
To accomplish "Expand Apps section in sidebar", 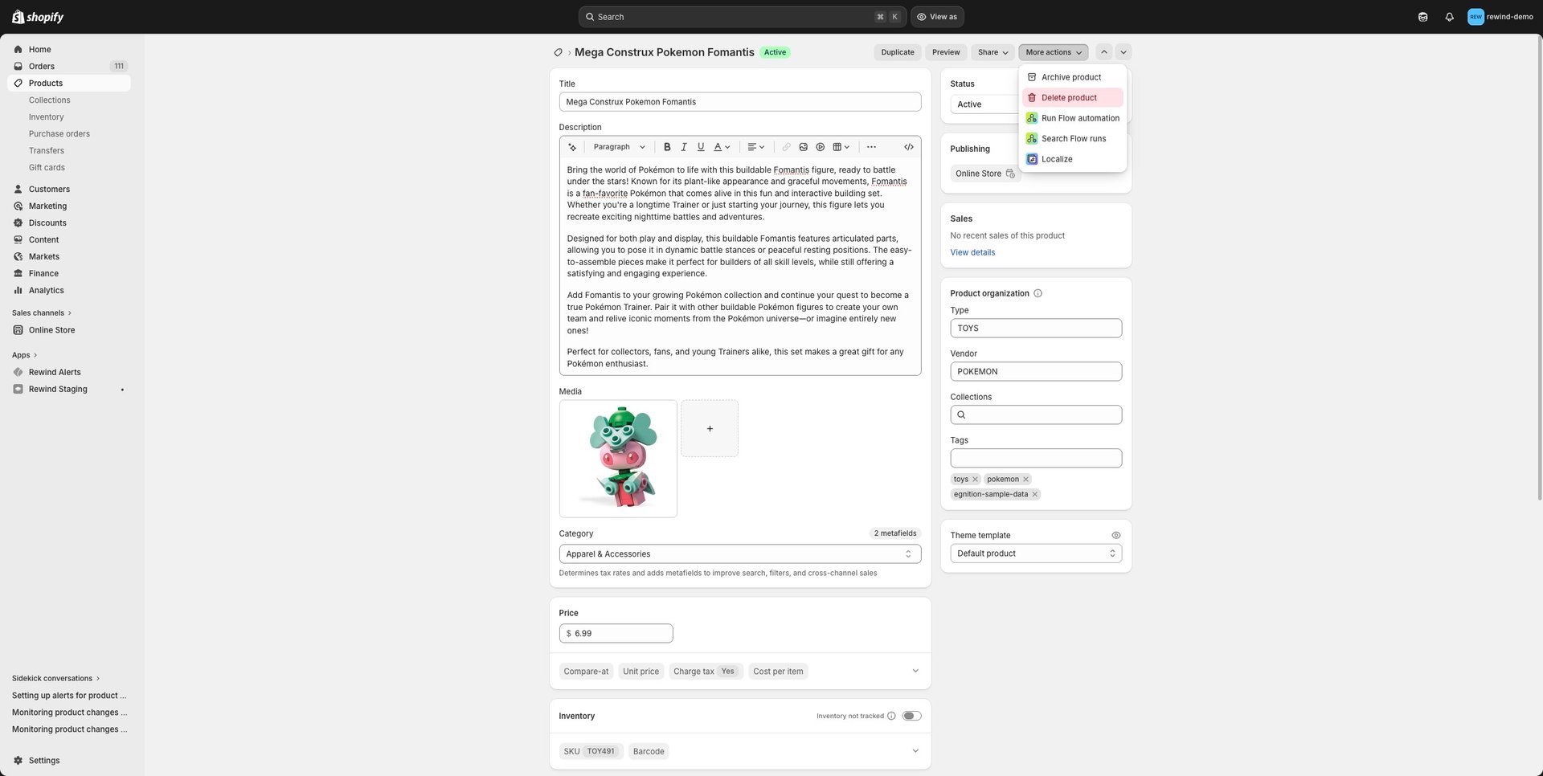I will pos(24,355).
